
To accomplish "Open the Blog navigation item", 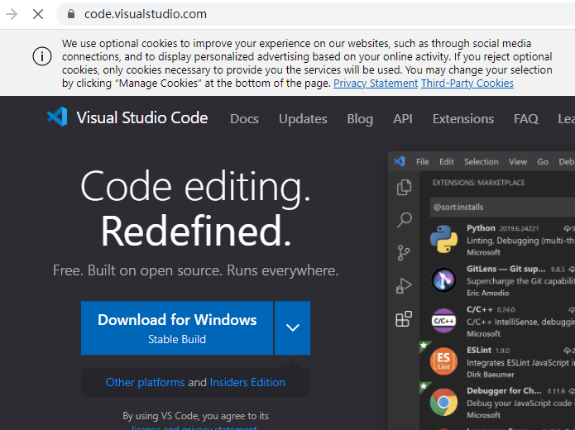I will (x=360, y=119).
